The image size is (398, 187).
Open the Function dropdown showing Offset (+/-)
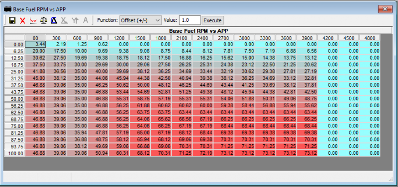coord(140,20)
